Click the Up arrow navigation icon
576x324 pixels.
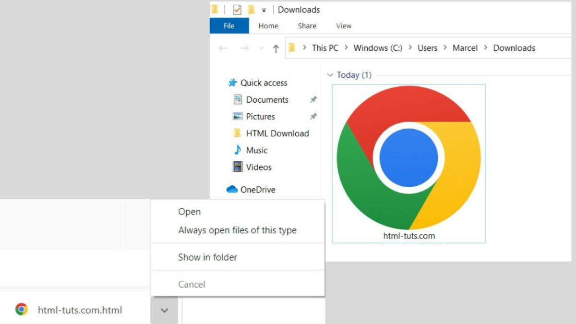click(276, 48)
